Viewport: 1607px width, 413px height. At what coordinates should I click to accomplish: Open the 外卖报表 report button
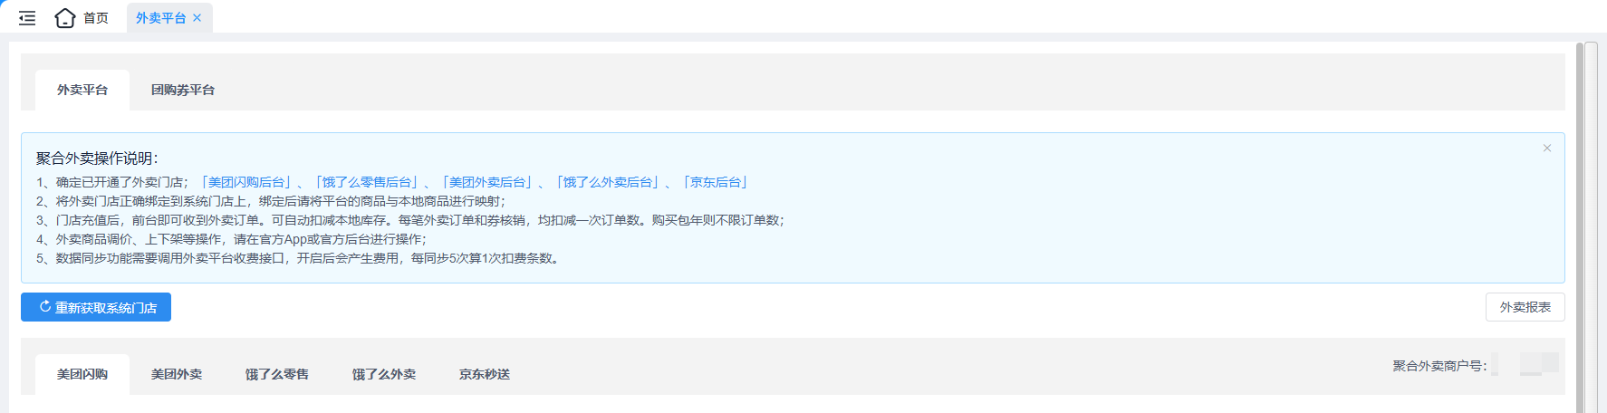point(1525,307)
